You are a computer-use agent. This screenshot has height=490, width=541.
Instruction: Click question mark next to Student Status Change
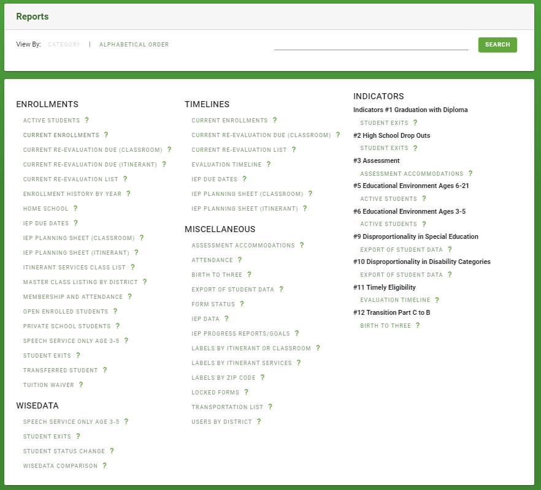point(112,451)
